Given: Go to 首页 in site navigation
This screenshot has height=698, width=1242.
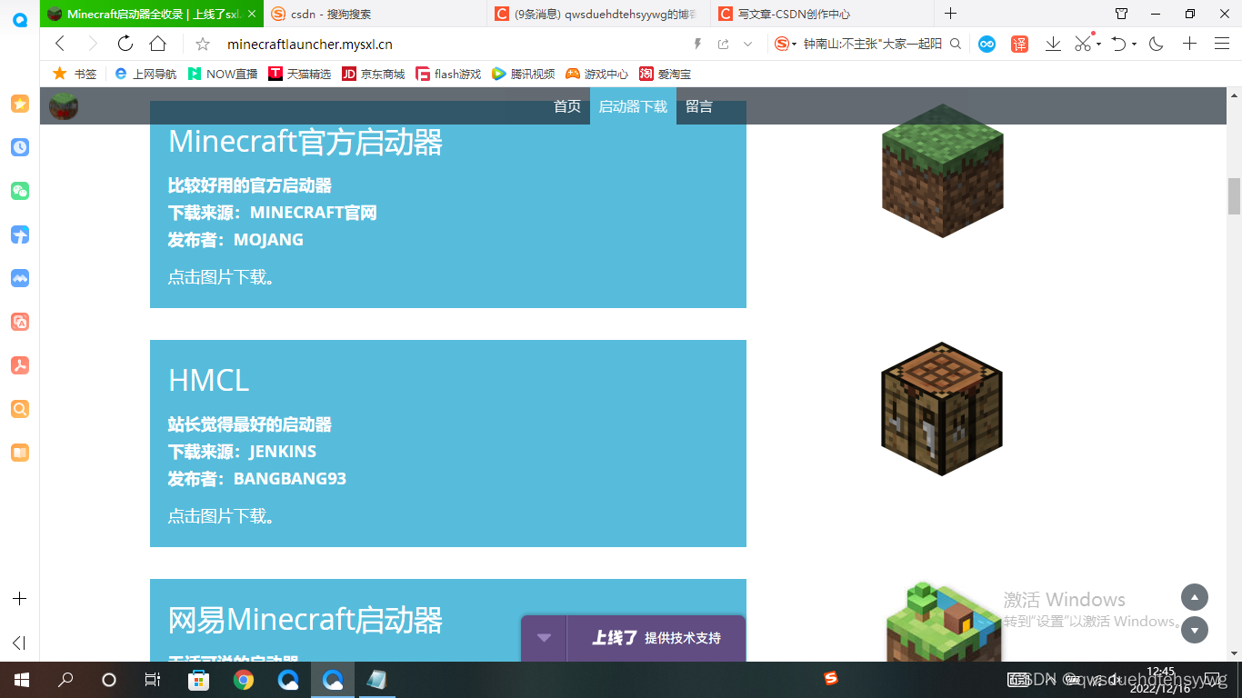Looking at the screenshot, I should tap(567, 106).
